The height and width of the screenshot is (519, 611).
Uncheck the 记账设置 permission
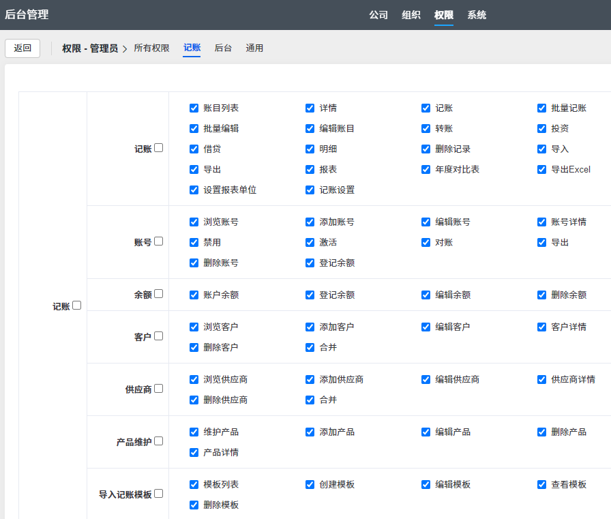tap(310, 190)
